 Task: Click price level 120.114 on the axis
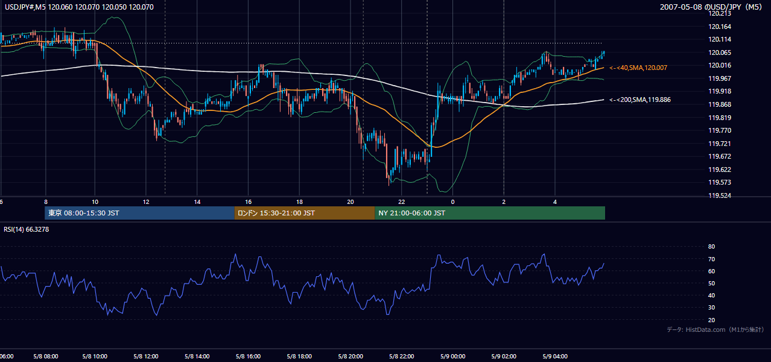coord(720,39)
